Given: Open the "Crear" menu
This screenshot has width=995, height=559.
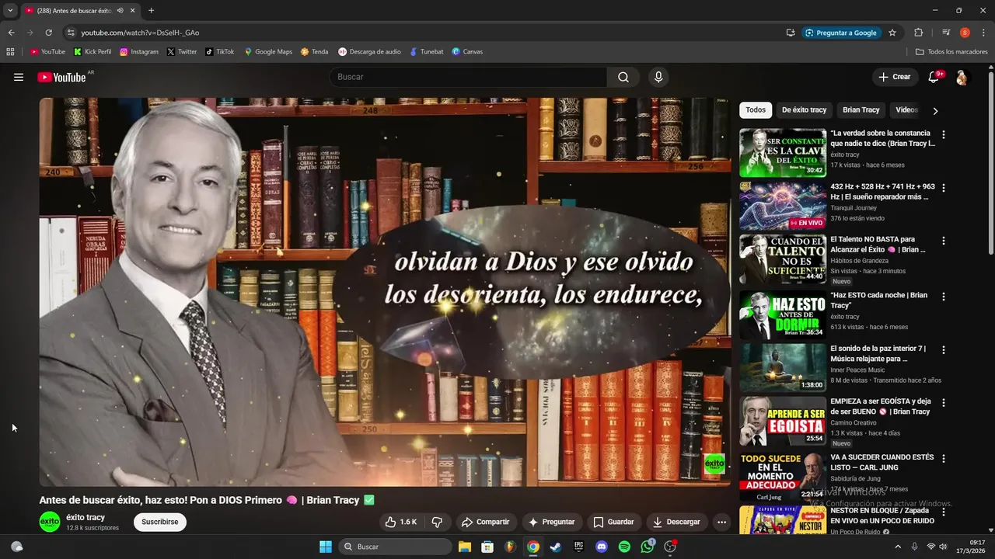Looking at the screenshot, I should [894, 77].
